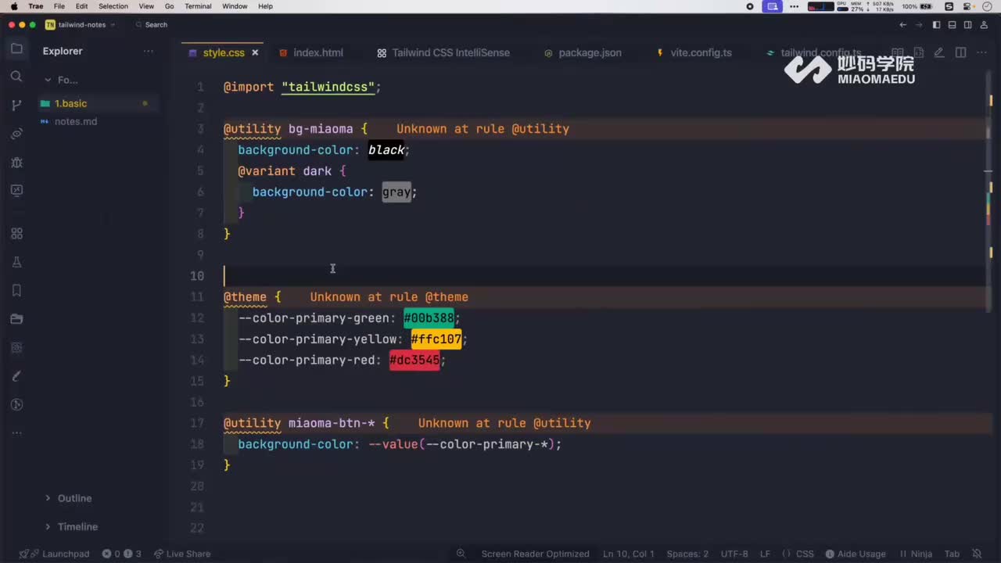Viewport: 1001px width, 563px height.
Task: Click the feather pen icon in activity bar
Action: click(x=16, y=376)
